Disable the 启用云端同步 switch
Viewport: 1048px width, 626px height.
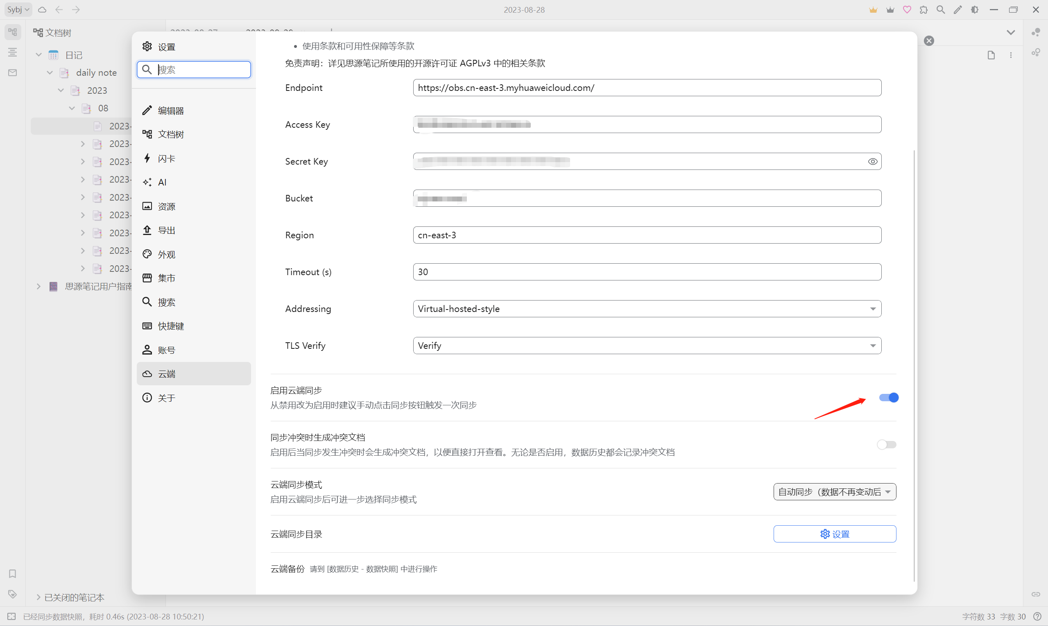coord(889,398)
